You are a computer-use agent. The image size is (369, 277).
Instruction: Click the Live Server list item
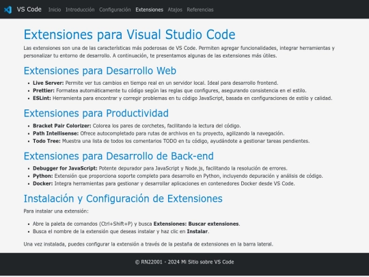(156, 83)
